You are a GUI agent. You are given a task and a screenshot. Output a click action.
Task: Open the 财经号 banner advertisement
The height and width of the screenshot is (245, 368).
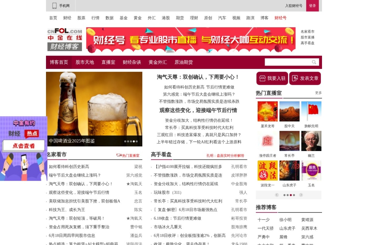pos(191,40)
